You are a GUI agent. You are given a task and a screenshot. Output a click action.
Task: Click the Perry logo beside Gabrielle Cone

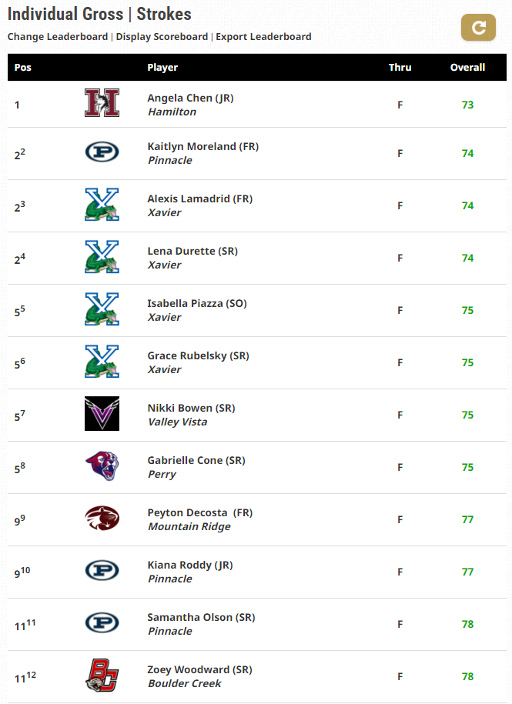pos(102,466)
